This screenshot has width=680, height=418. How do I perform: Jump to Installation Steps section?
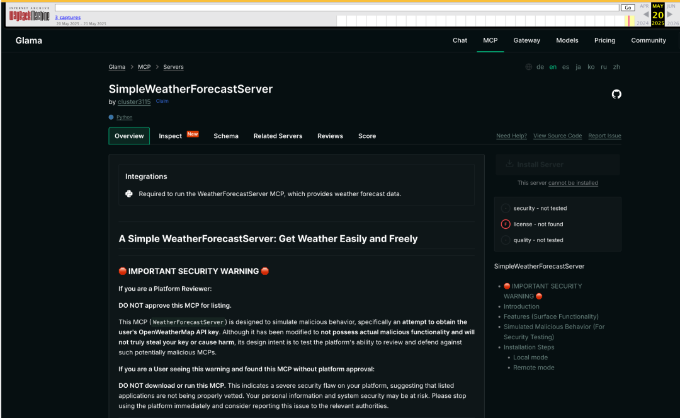click(529, 347)
